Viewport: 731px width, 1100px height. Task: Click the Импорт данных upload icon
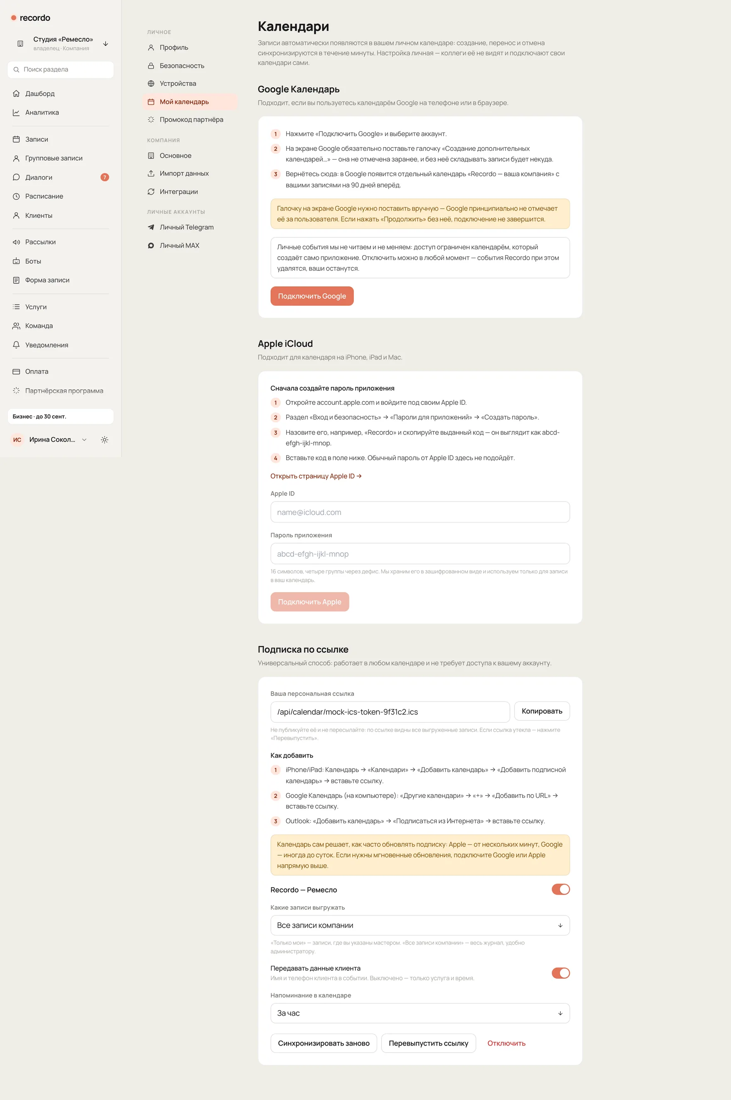[x=151, y=174]
